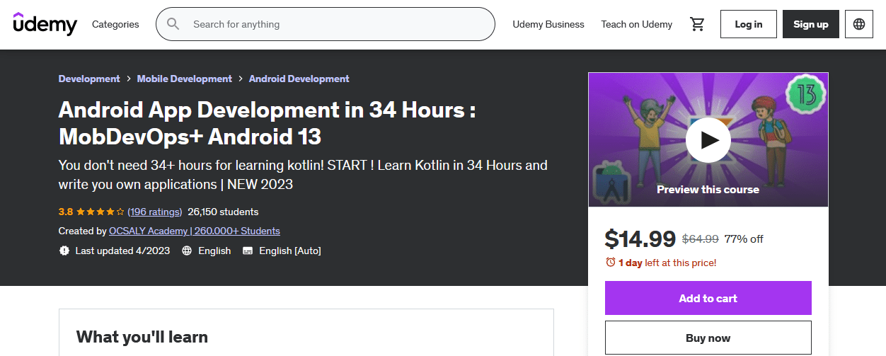Open the 196 ratings link
The height and width of the screenshot is (356, 886).
pyautogui.click(x=155, y=212)
